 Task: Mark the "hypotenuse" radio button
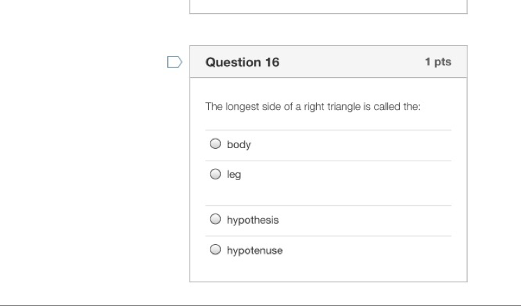coord(215,250)
